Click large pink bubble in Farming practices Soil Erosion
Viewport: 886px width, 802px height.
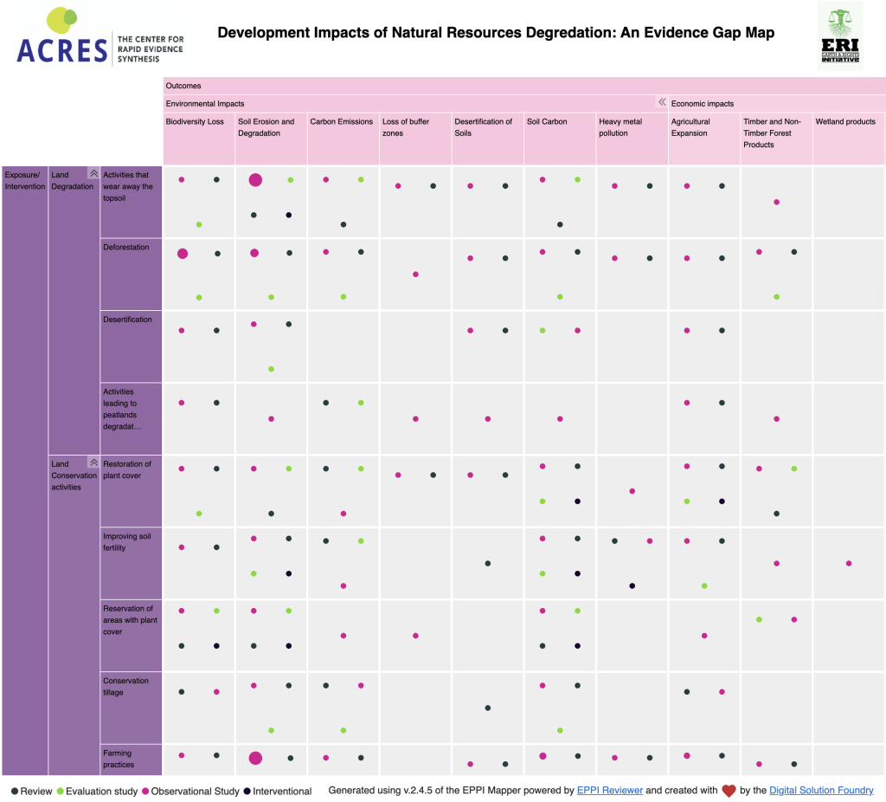(255, 758)
